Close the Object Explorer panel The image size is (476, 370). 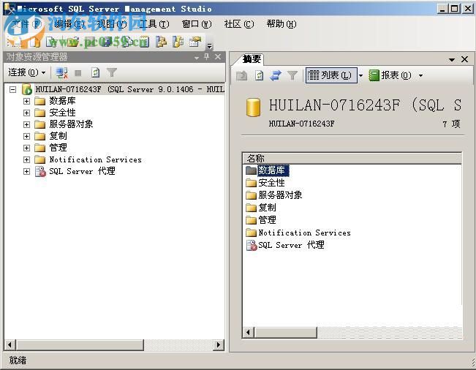(218, 56)
